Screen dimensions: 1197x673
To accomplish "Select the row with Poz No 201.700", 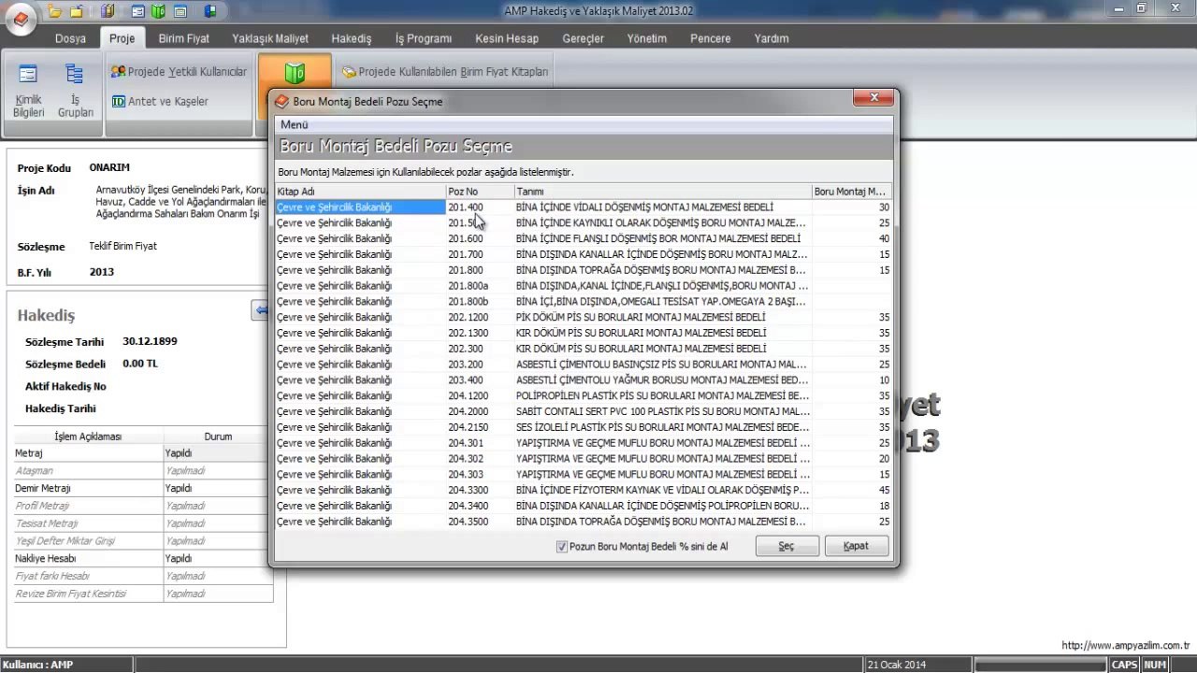I will (584, 254).
